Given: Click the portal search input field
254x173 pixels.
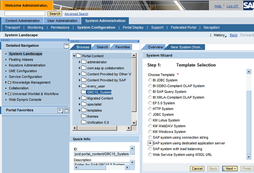Looking at the screenshot, I should pyautogui.click(x=25, y=14).
